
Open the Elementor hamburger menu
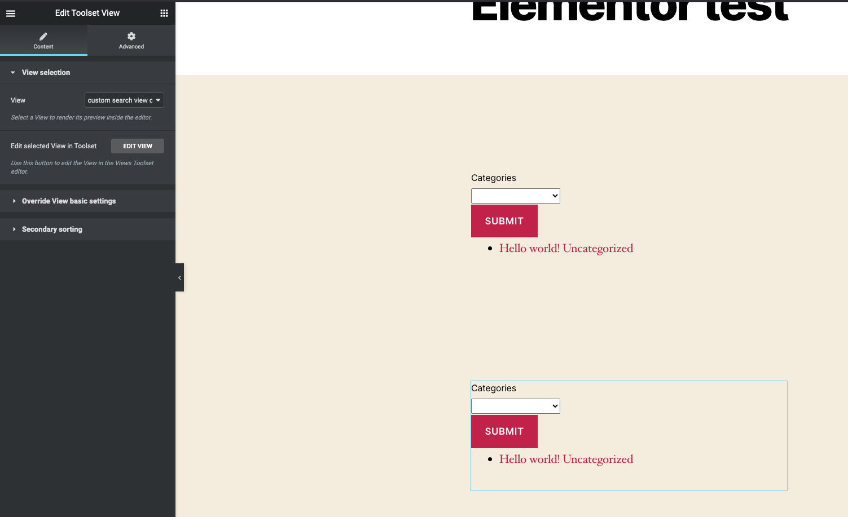[11, 13]
